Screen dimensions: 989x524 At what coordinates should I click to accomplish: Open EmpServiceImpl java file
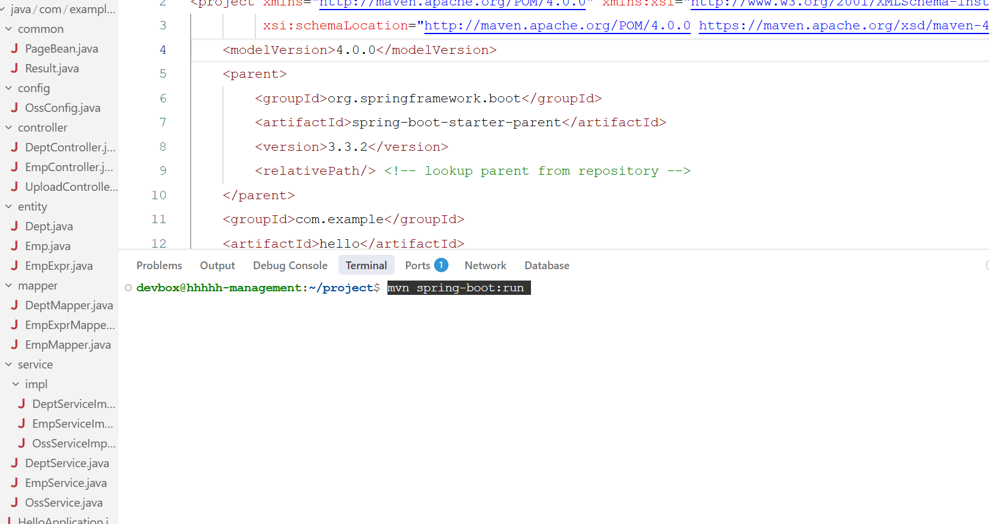pyautogui.click(x=73, y=424)
